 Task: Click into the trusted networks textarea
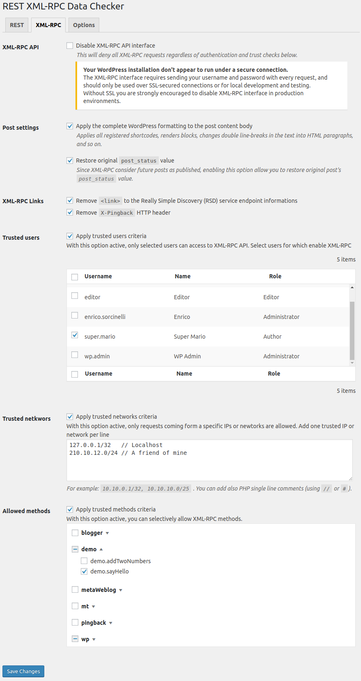point(210,460)
